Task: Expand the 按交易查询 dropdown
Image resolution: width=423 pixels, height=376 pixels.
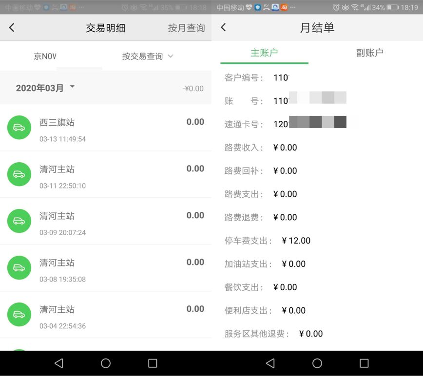Action: pos(148,56)
